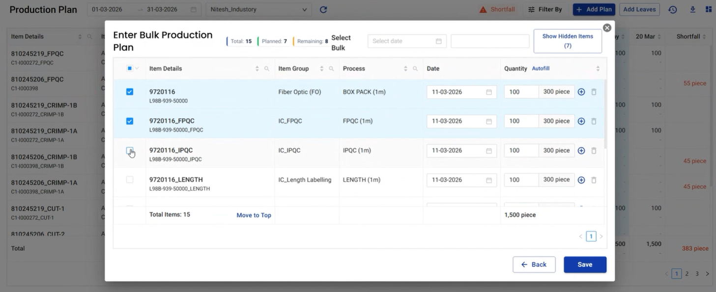Tick the 9720116_LENGTH row checkbox
This screenshot has height=292, width=716.
[130, 180]
